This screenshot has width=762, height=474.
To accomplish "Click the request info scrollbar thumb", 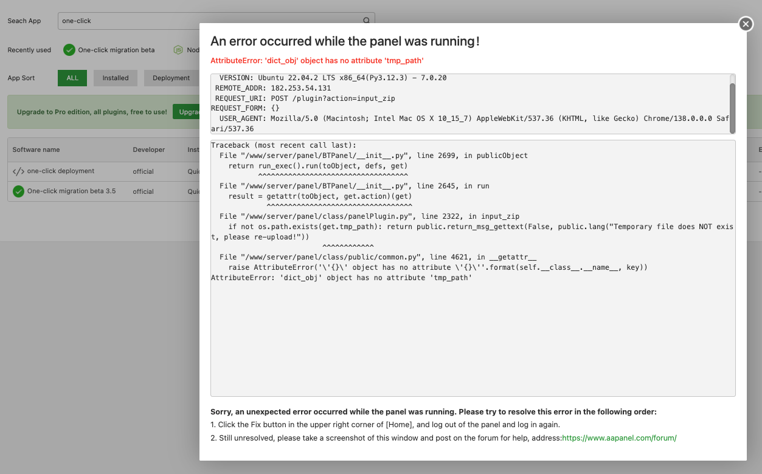I will point(732,106).
